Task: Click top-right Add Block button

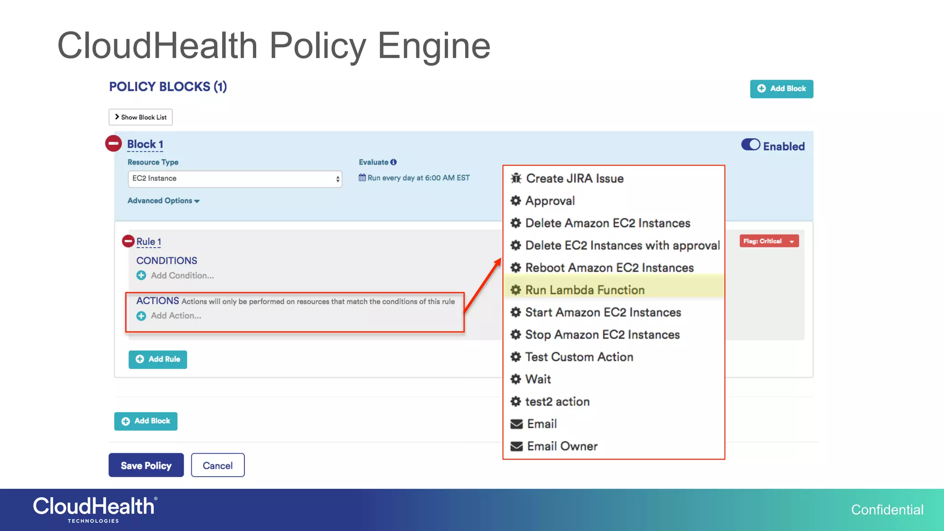Action: pos(781,88)
